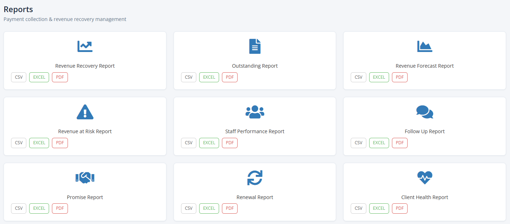Export Follow Up Report as Excel
Viewport: 510px width, 224px height.
pos(379,143)
